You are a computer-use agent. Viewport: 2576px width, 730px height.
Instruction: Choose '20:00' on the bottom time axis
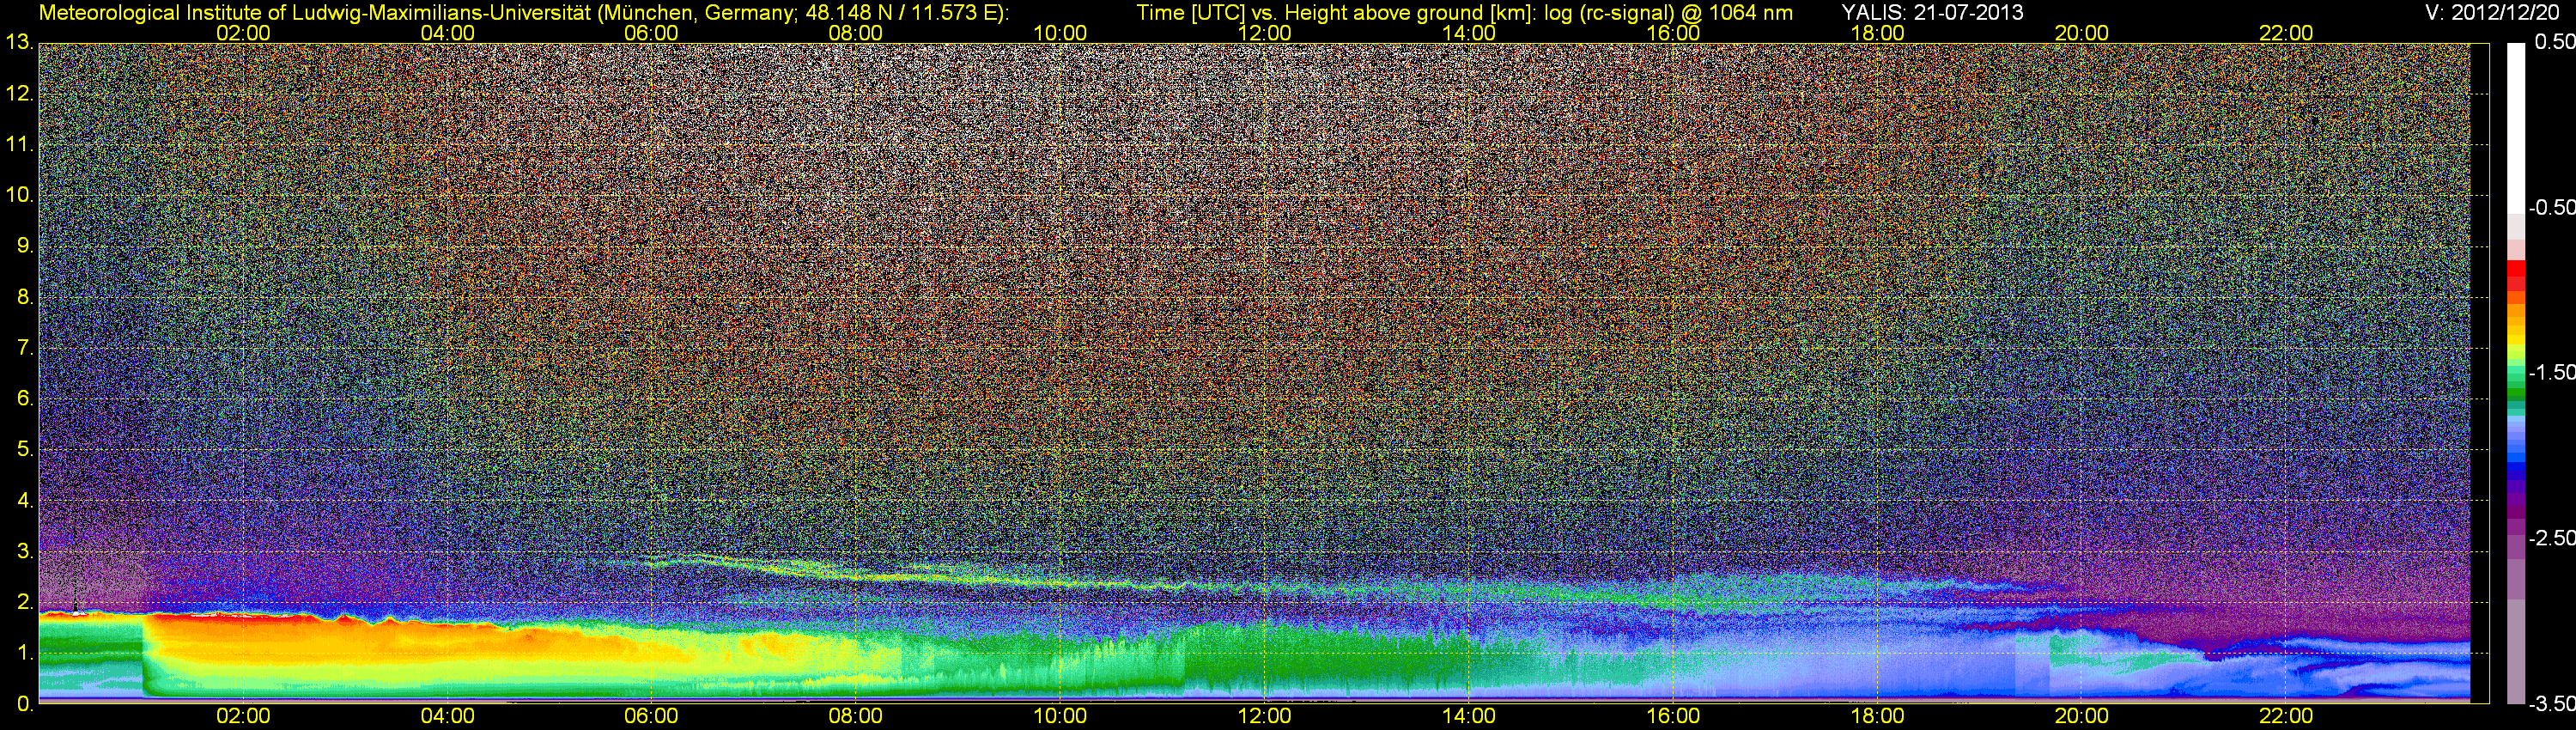point(2082,717)
